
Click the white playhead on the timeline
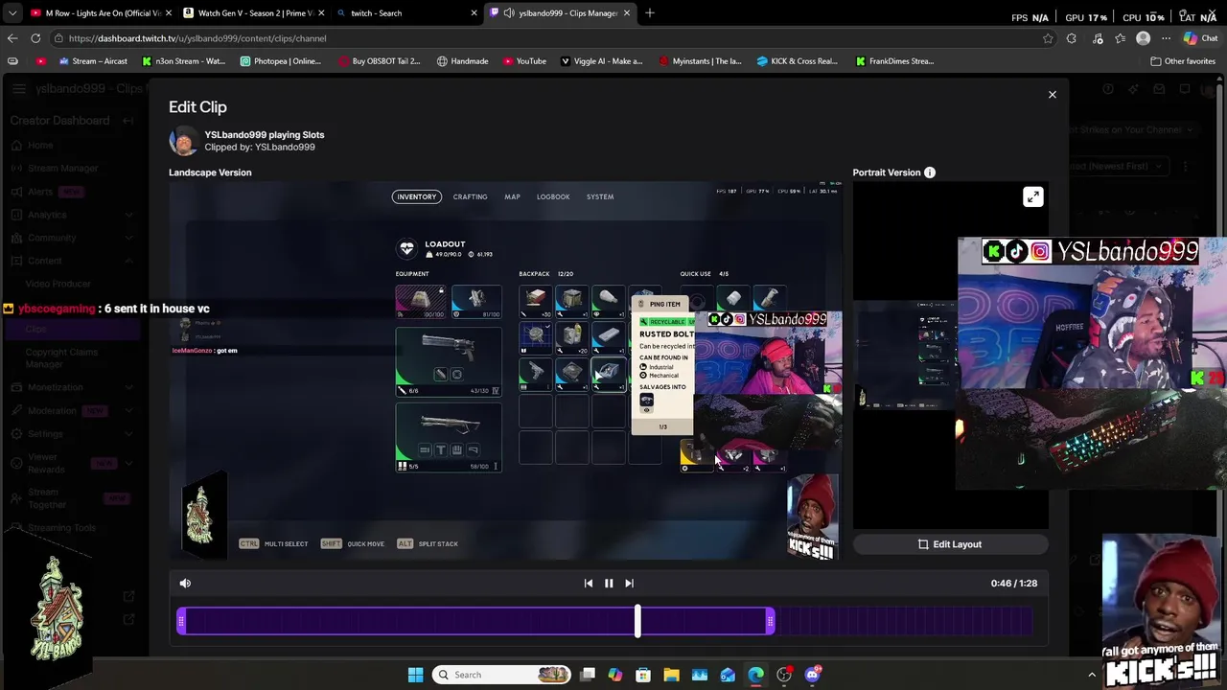(x=637, y=621)
